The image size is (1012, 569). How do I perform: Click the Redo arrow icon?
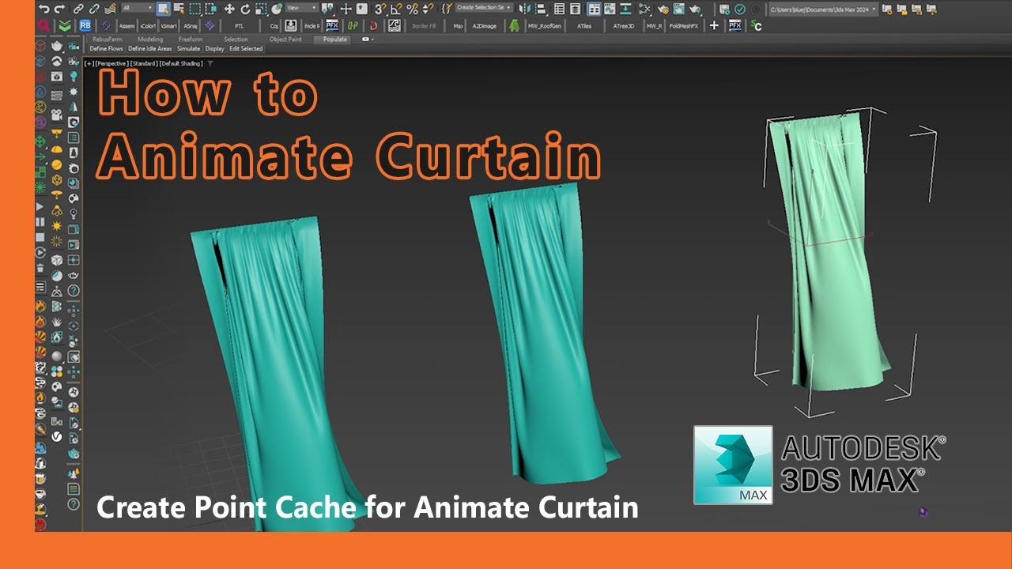tap(59, 9)
